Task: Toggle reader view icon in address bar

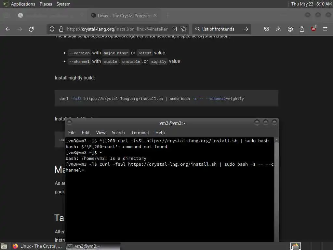Action: click(x=175, y=29)
